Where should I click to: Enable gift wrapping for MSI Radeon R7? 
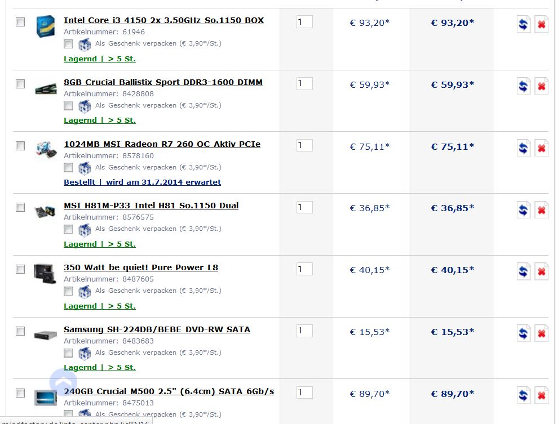click(68, 167)
